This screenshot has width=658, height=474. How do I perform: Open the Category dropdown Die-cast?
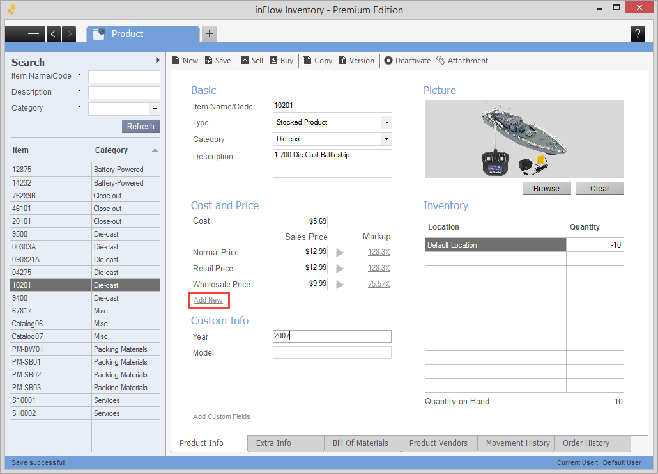coord(386,139)
